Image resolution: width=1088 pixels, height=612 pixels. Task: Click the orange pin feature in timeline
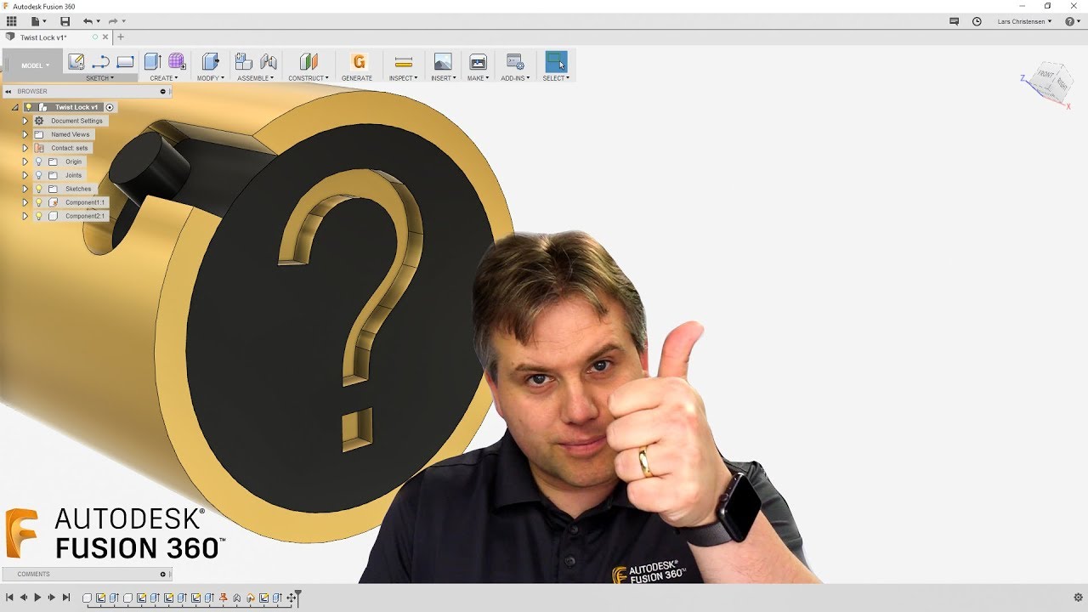(224, 598)
